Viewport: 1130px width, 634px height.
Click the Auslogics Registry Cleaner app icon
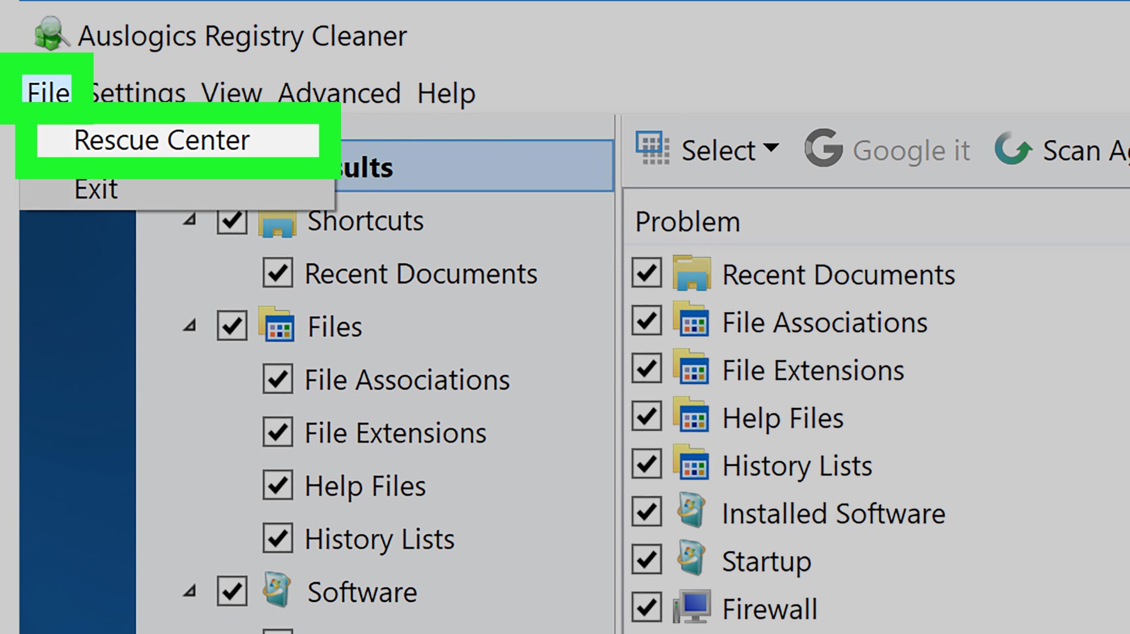pyautogui.click(x=51, y=34)
